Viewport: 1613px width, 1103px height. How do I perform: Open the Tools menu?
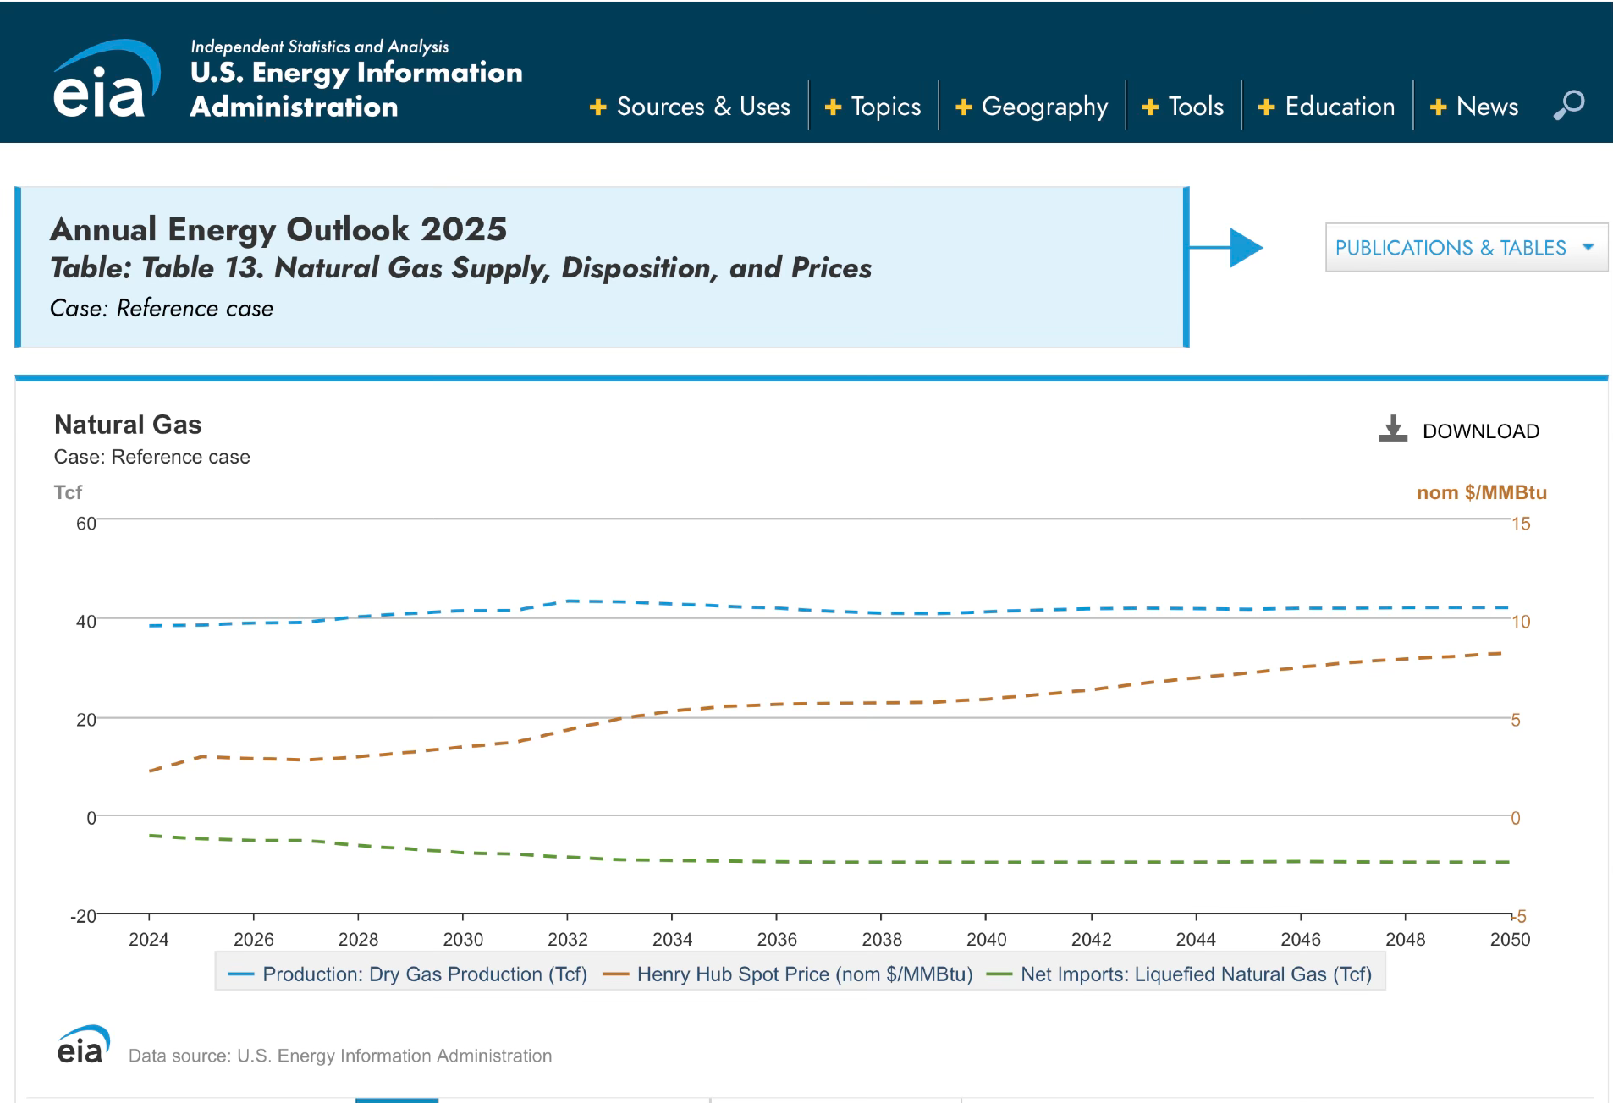point(1196,107)
